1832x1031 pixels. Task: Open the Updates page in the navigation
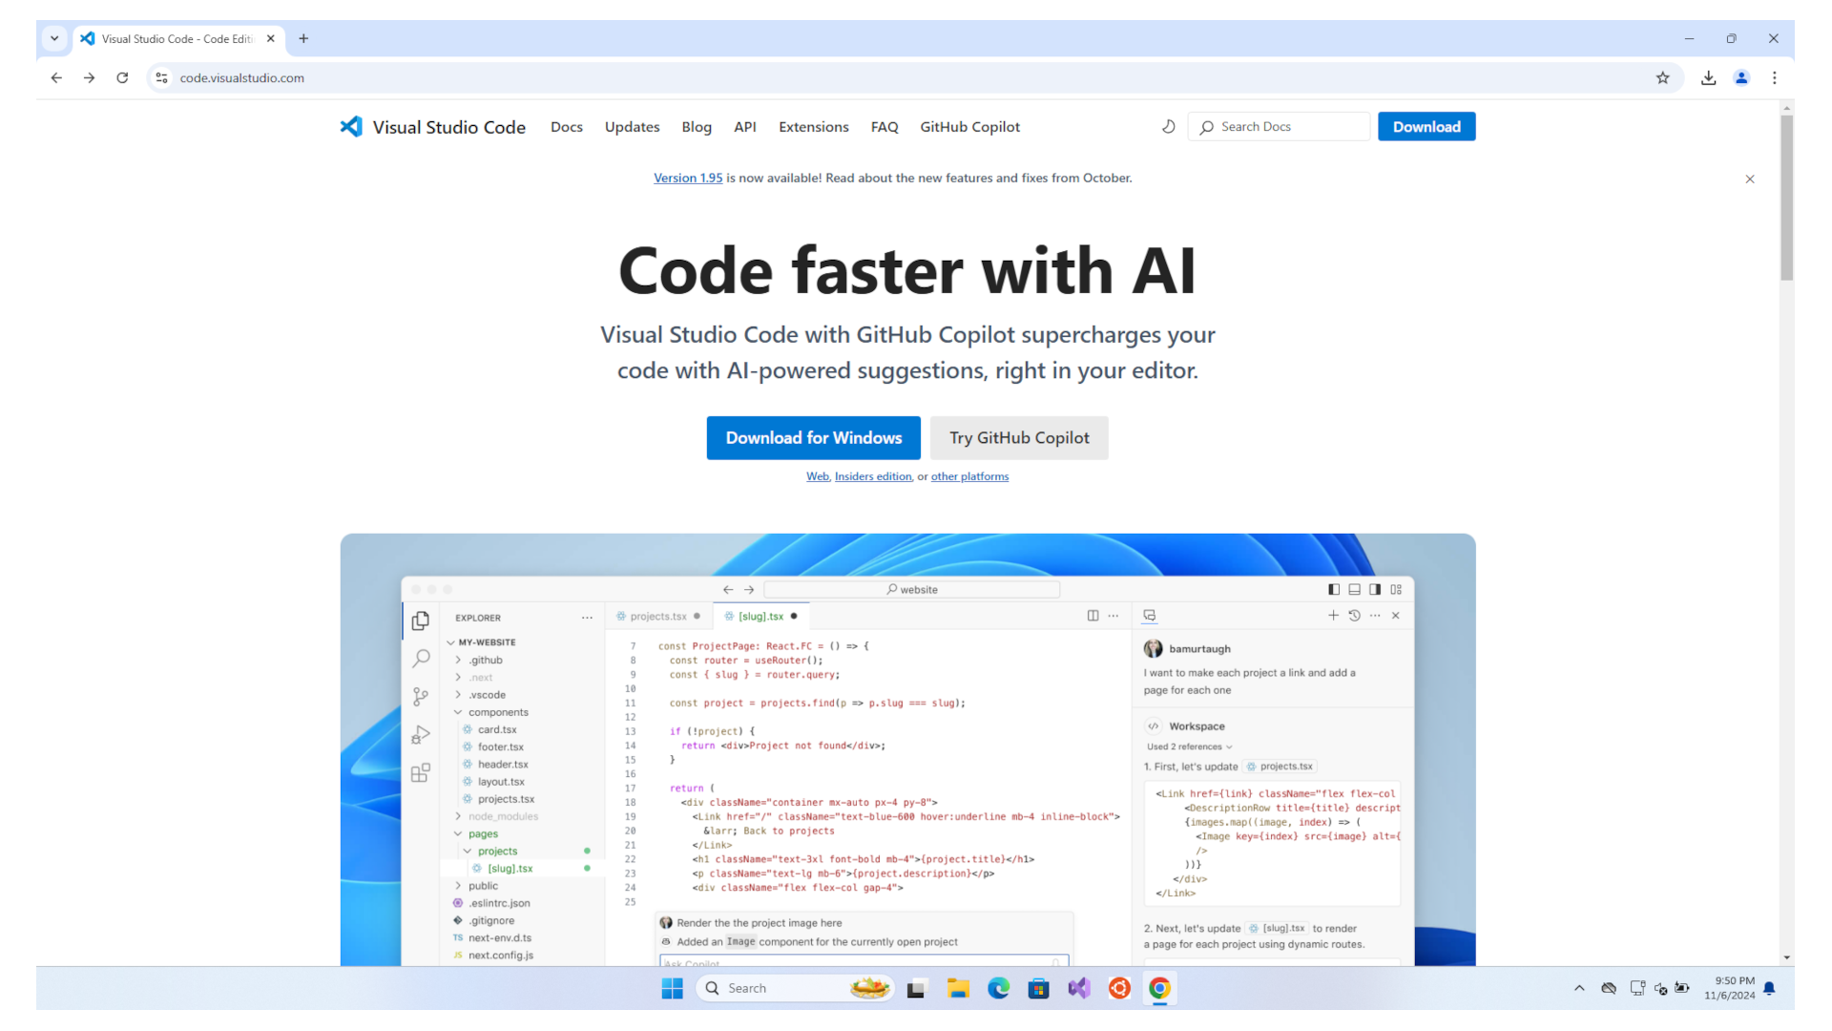[x=632, y=126]
